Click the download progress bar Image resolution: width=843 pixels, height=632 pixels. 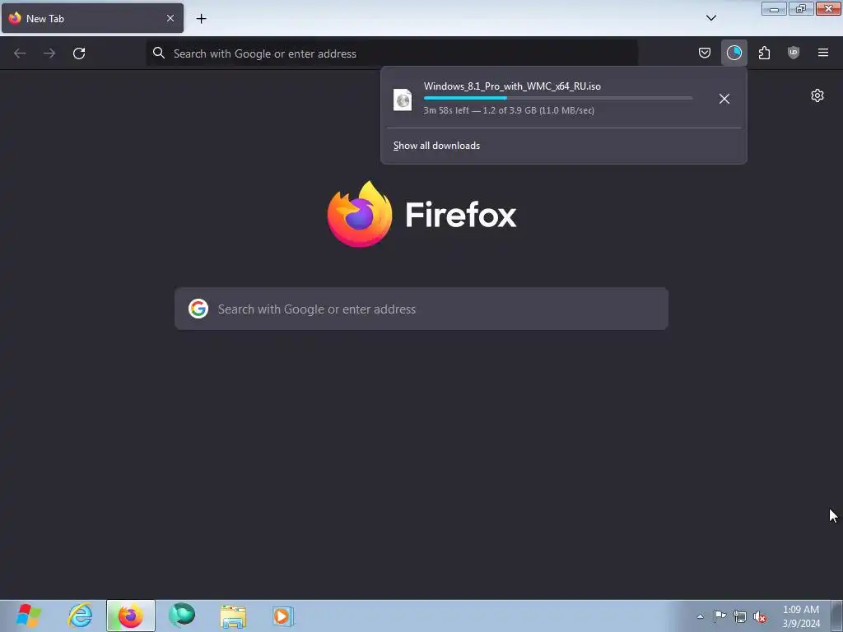coord(558,98)
